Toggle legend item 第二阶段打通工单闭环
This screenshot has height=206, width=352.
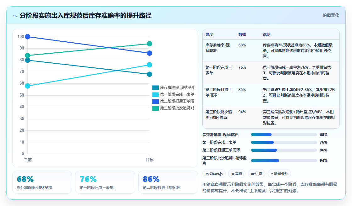(173, 102)
